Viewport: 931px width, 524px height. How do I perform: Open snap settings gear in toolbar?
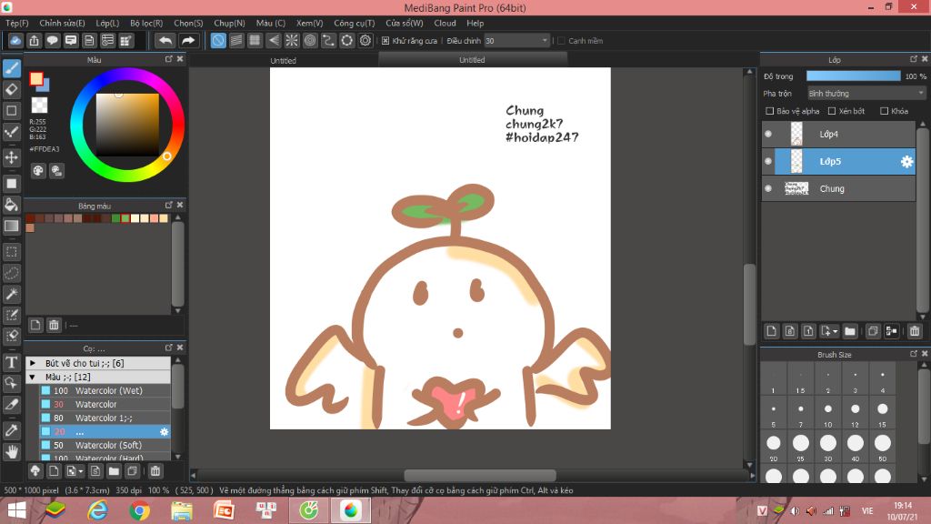click(x=365, y=40)
